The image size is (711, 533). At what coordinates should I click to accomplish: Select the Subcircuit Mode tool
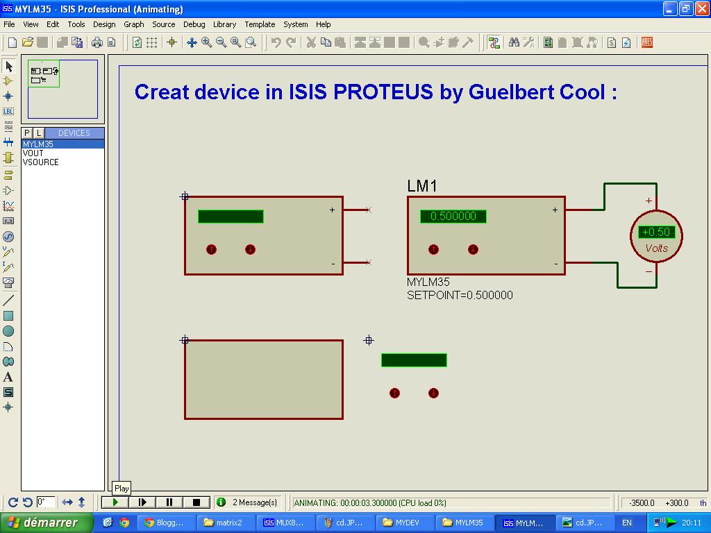click(x=8, y=158)
